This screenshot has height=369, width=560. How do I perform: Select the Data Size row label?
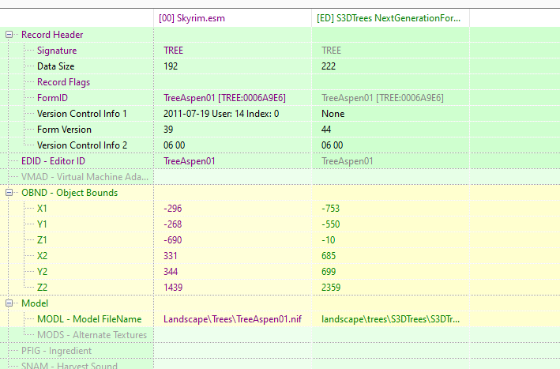tap(56, 66)
